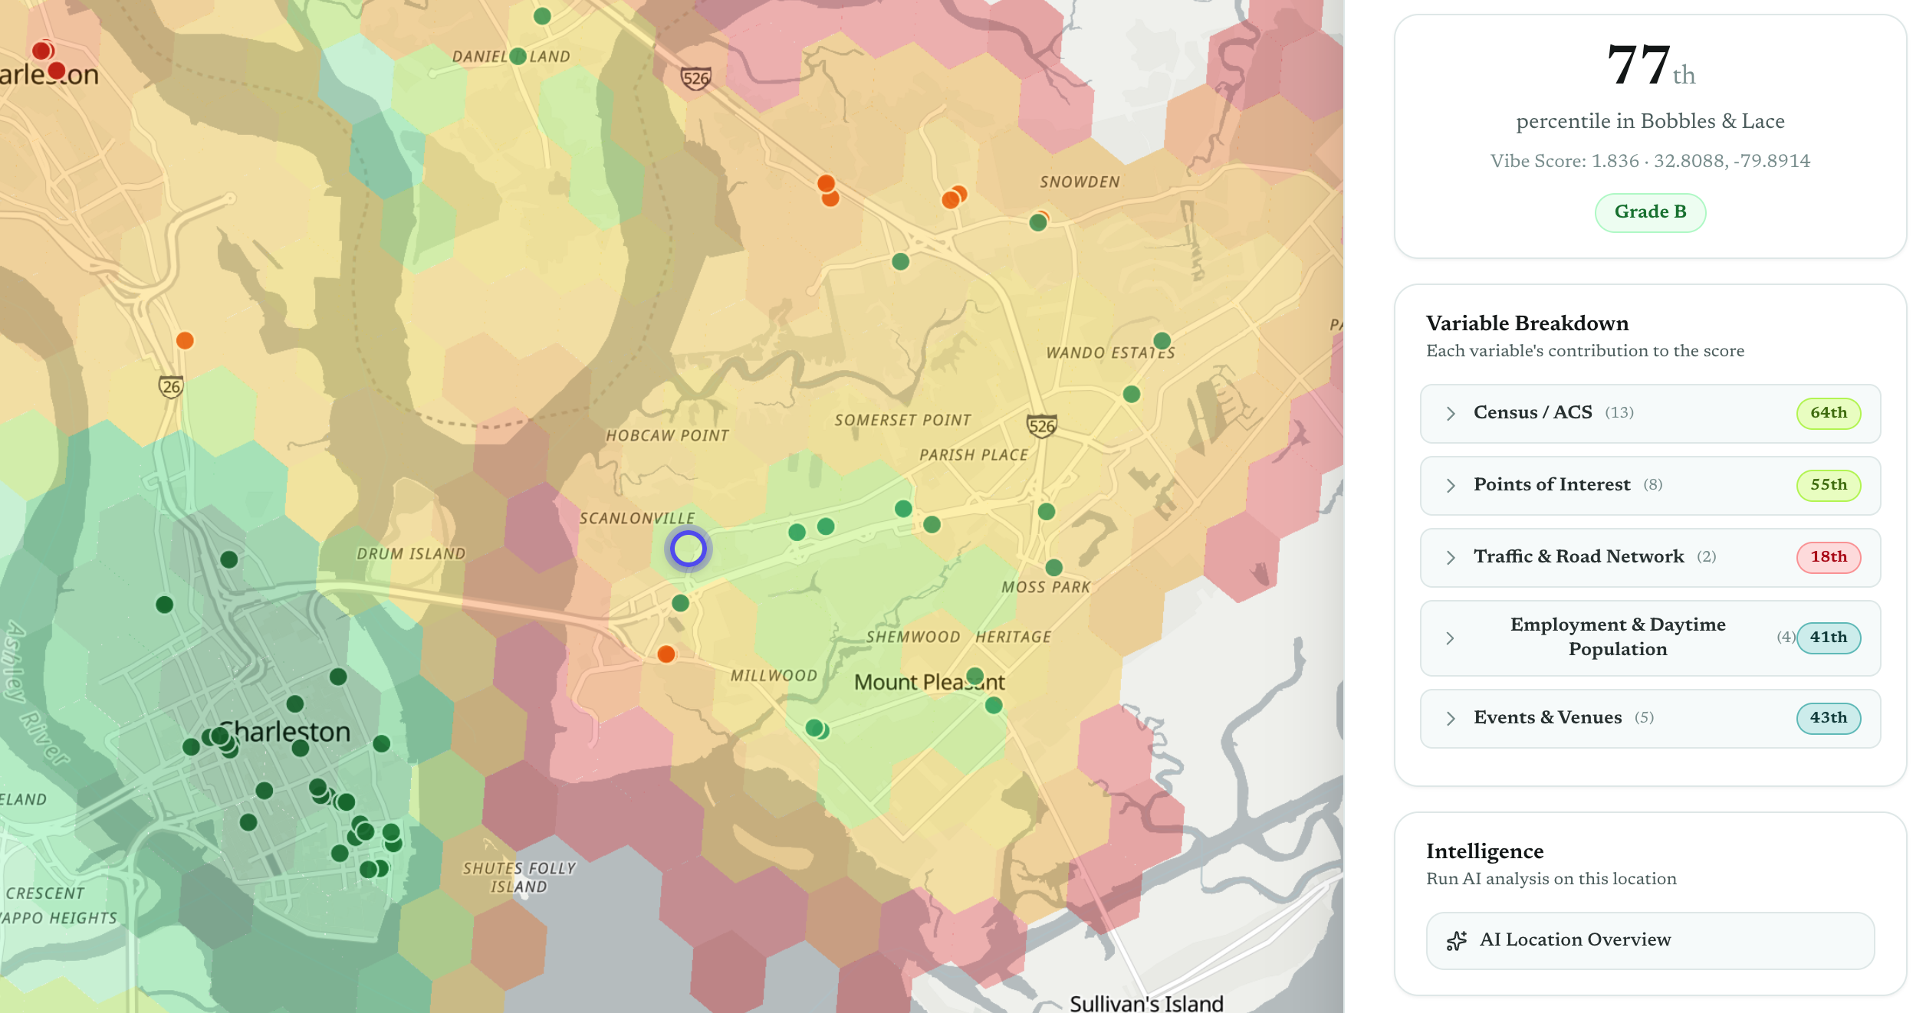Click the Grade B badge
Image resolution: width=1926 pixels, height=1013 pixels.
point(1650,212)
